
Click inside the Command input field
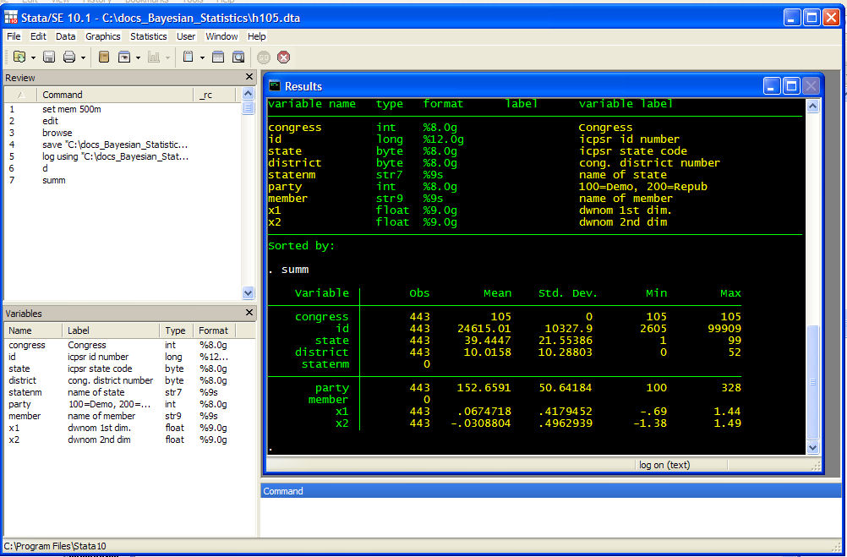click(549, 516)
